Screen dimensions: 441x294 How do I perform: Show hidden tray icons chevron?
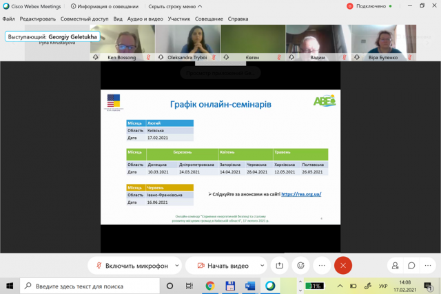tap(340, 286)
